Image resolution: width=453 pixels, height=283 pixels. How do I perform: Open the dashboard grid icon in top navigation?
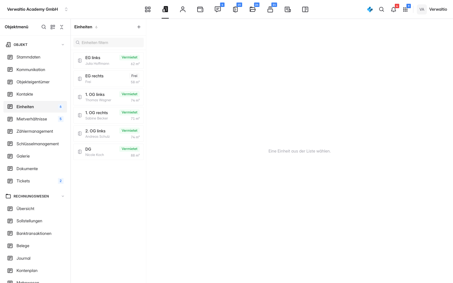(148, 9)
